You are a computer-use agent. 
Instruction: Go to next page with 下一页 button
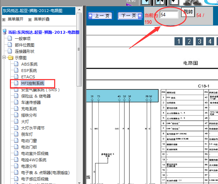(130, 16)
